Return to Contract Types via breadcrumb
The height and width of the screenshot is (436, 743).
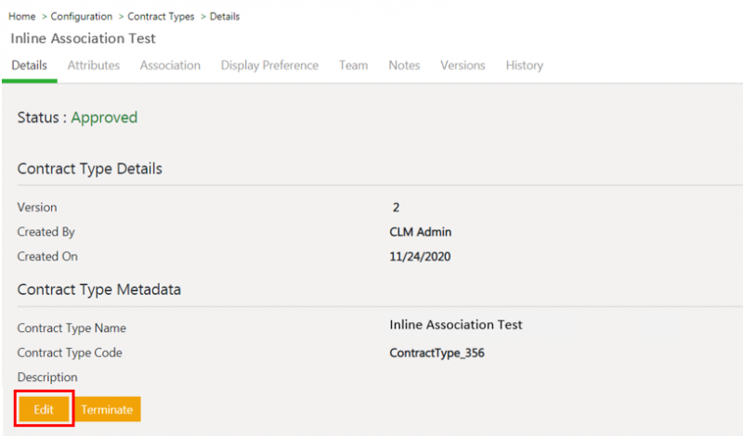click(x=163, y=17)
